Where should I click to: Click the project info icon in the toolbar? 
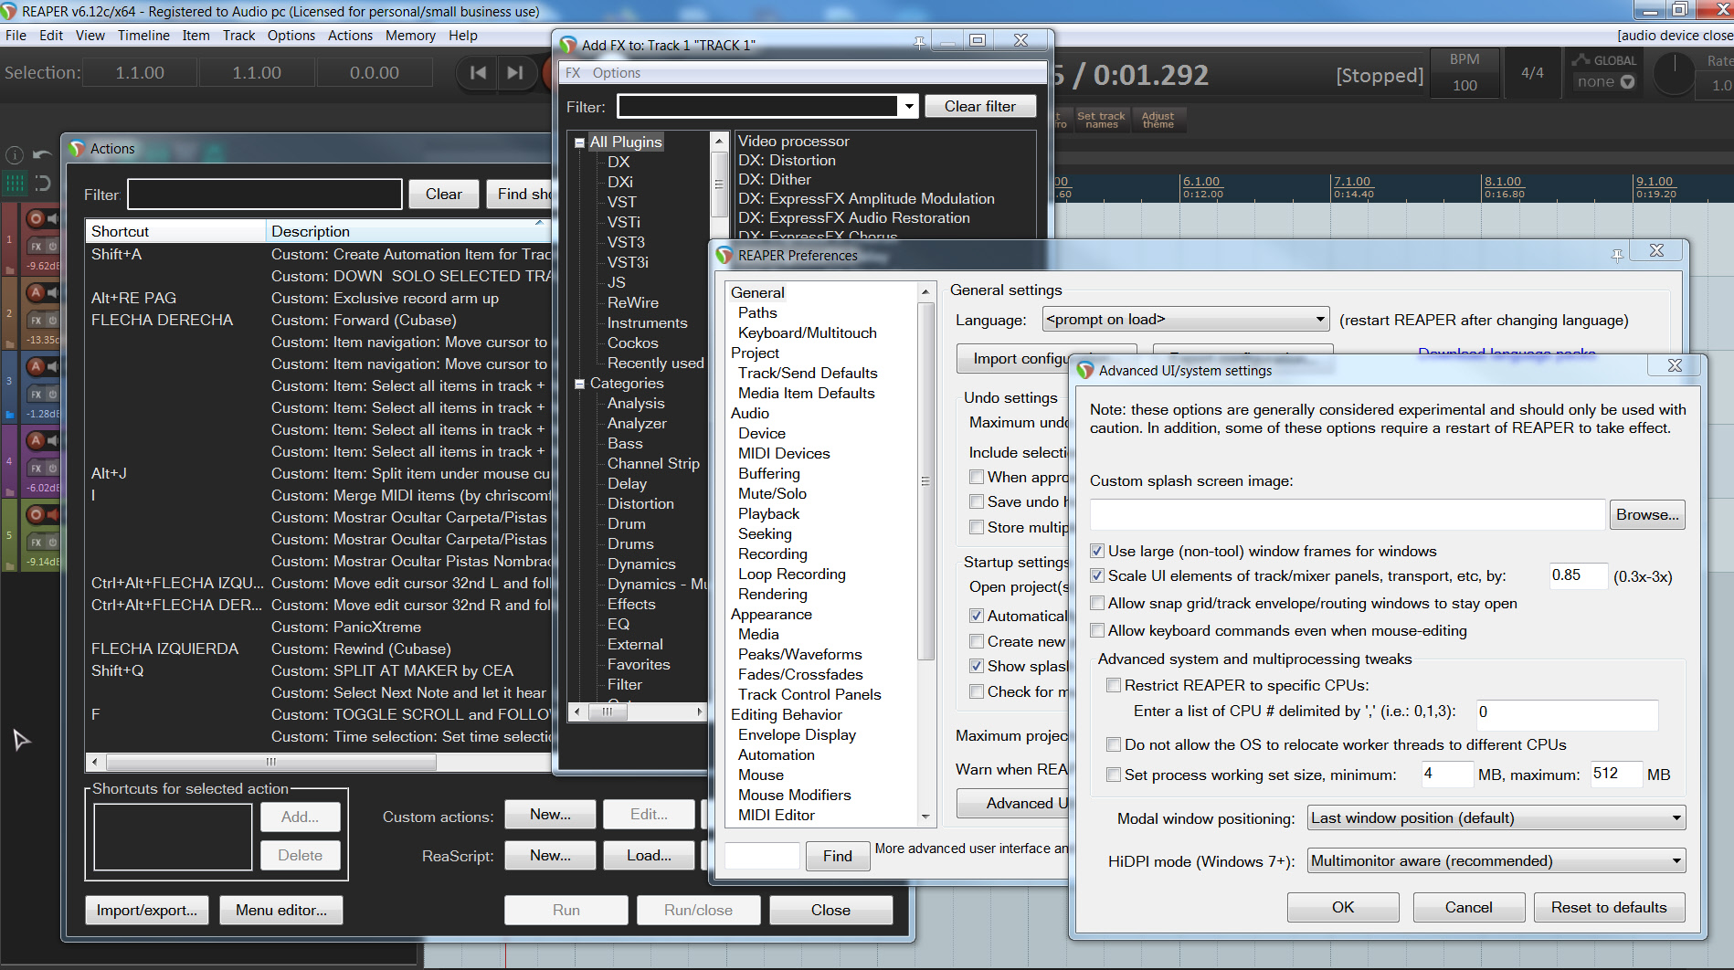pyautogui.click(x=15, y=155)
